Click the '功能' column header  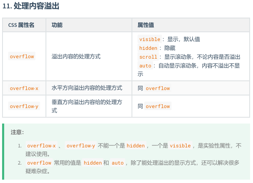57,25
